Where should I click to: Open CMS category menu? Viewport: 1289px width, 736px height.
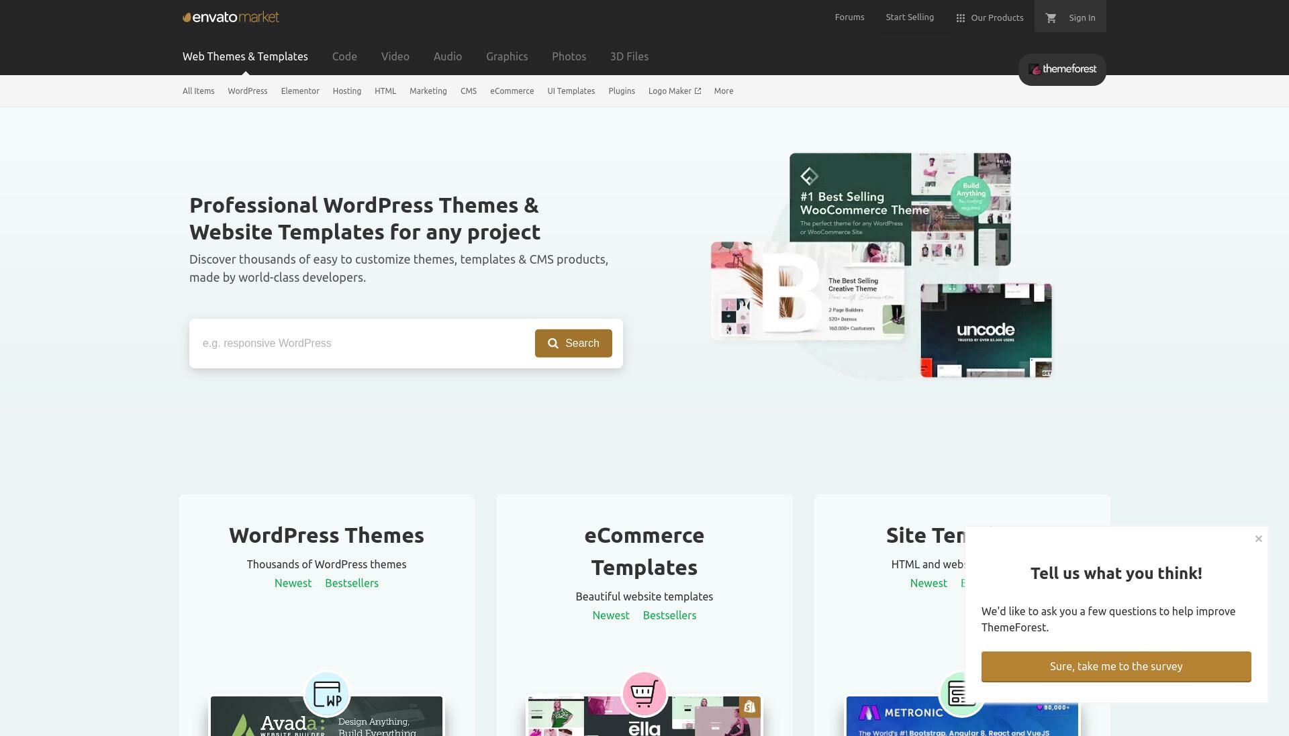tap(469, 91)
